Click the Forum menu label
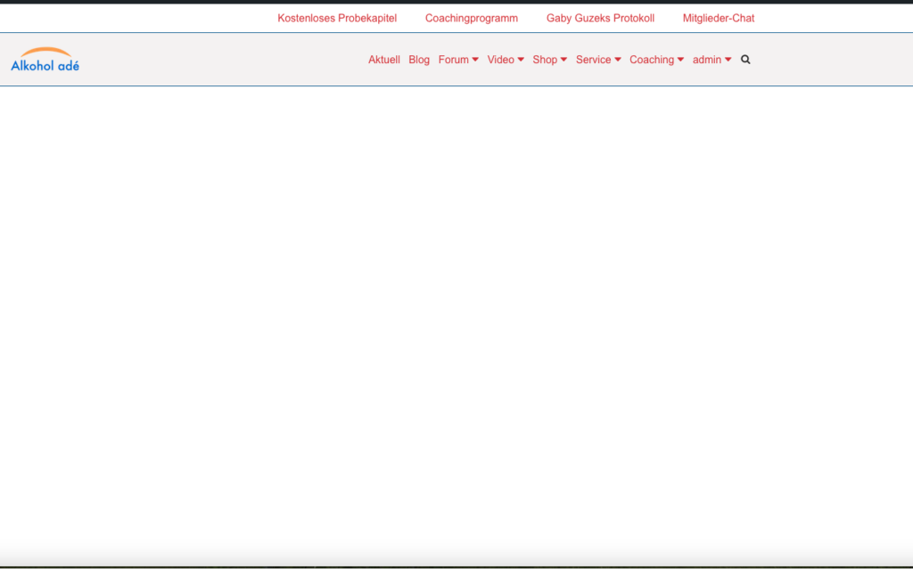The image size is (913, 569). pos(453,60)
